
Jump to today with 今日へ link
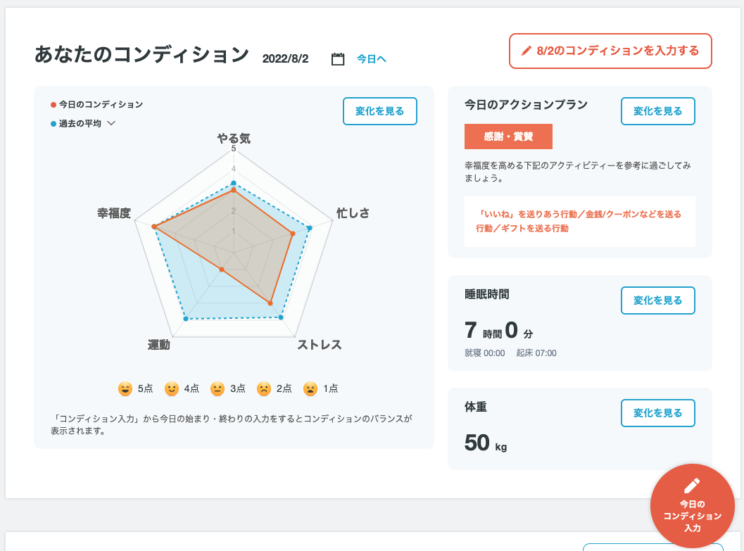(372, 59)
